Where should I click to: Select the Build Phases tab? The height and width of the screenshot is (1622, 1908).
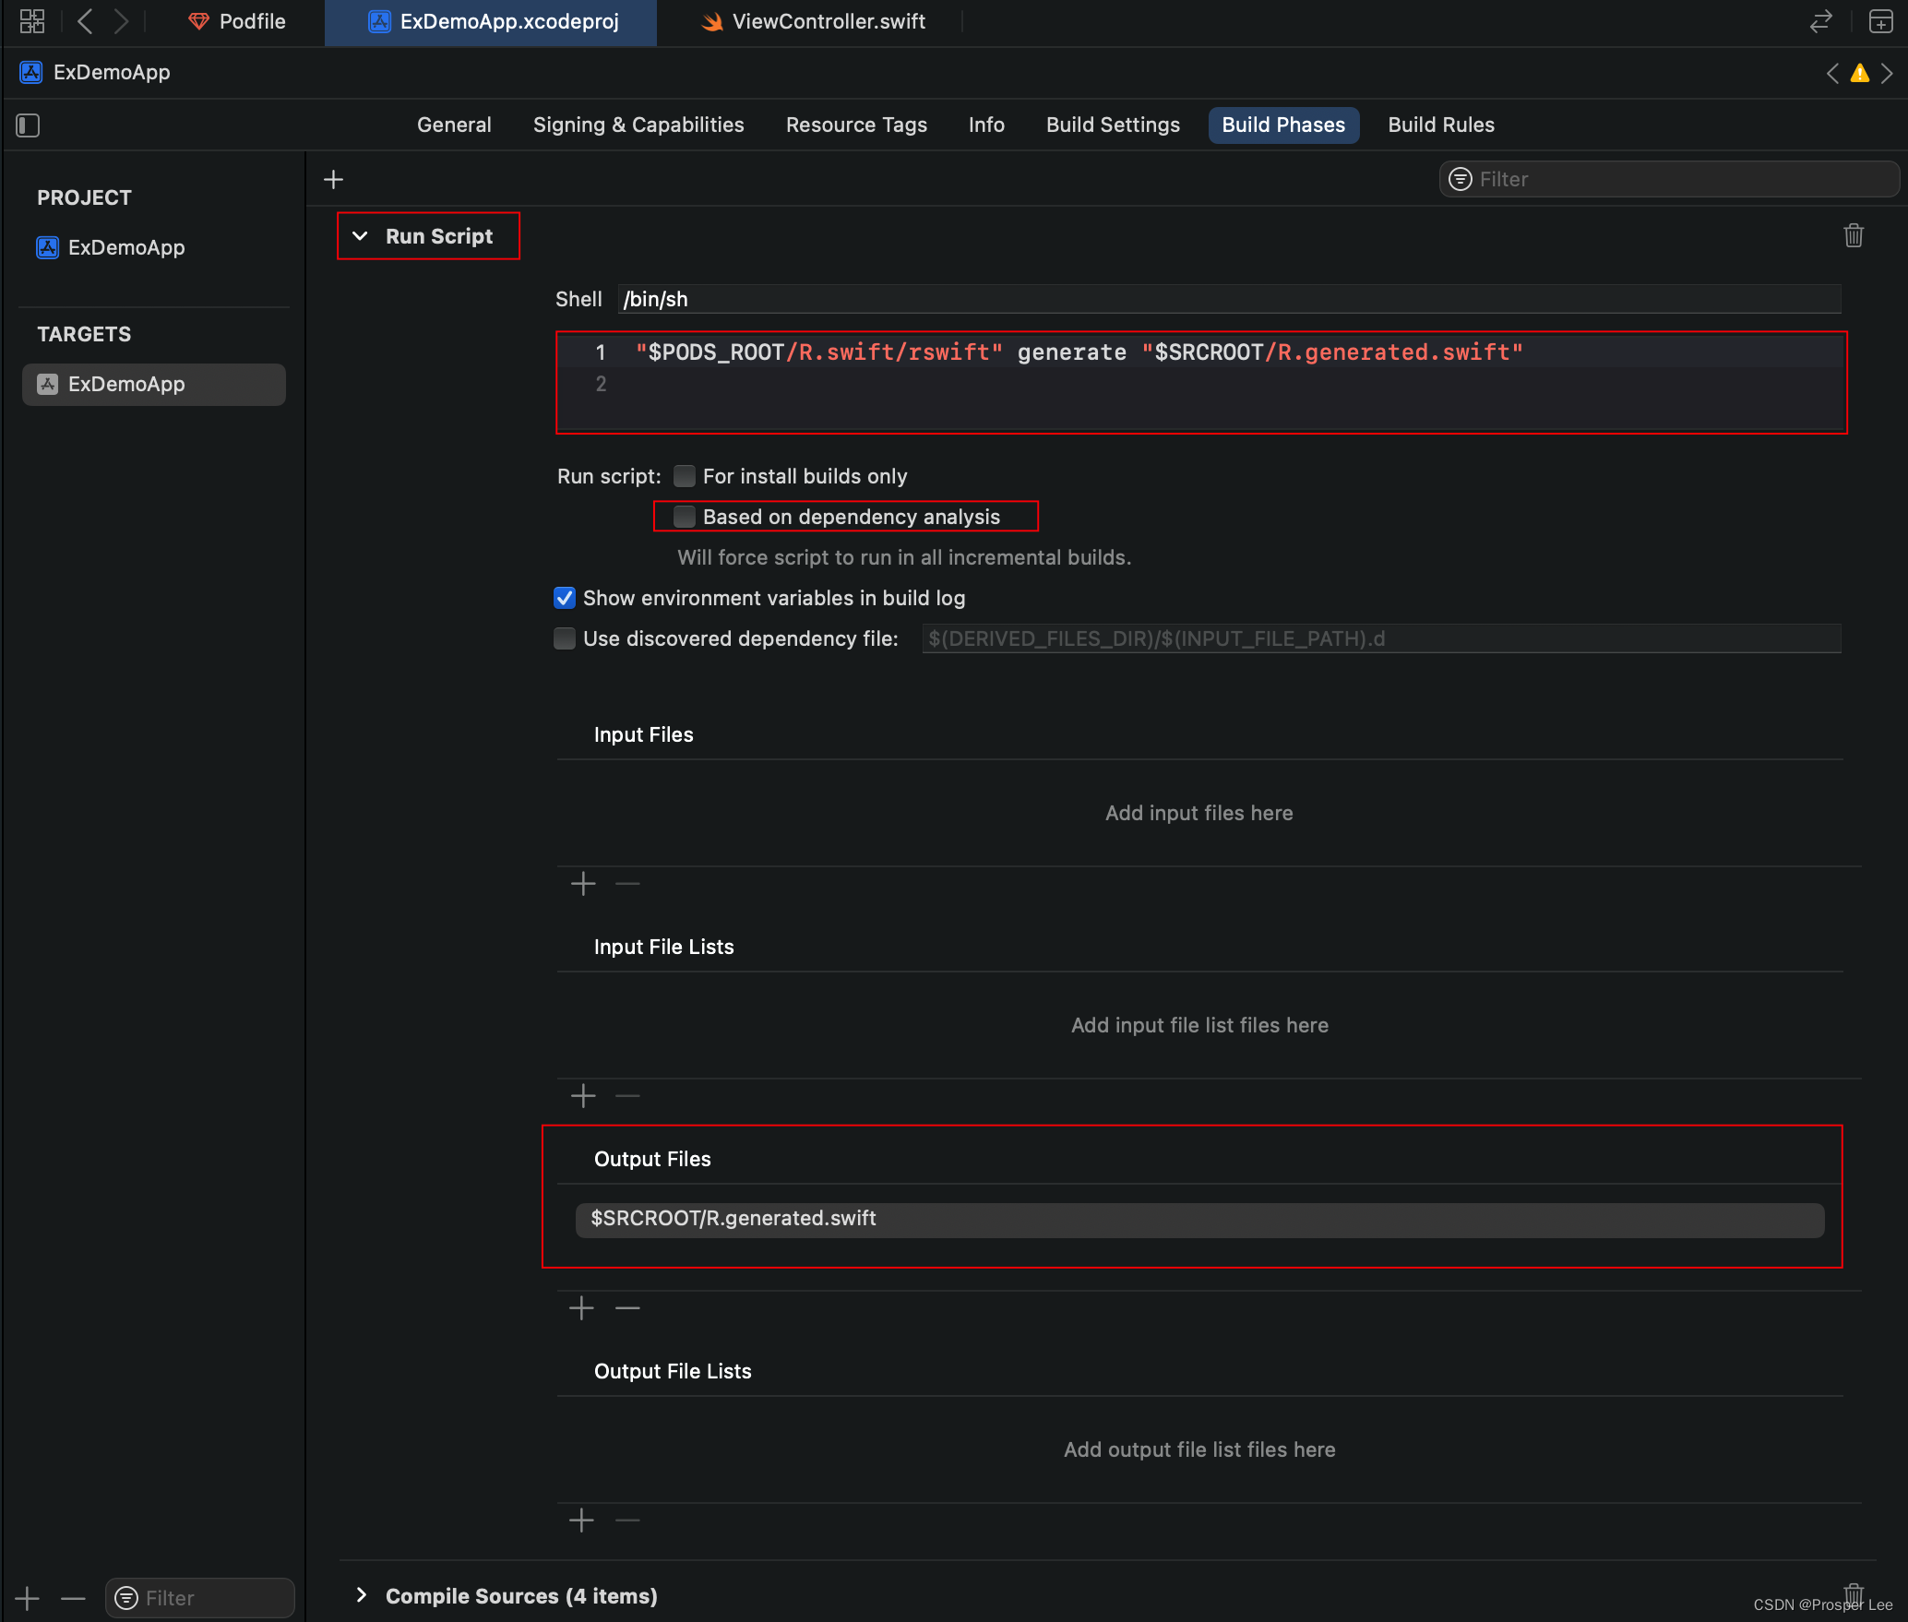1283,125
